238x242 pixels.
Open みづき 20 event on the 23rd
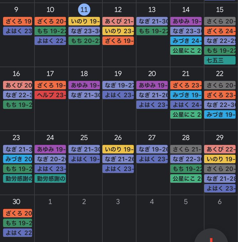coord(17,159)
